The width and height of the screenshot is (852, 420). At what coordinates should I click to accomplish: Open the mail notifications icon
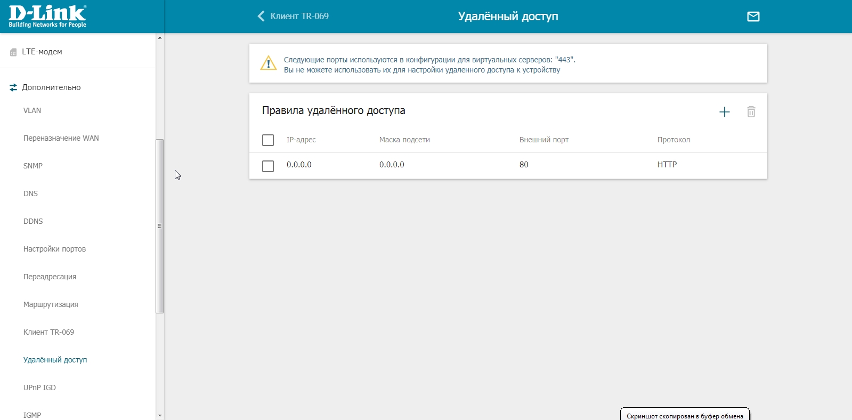point(753,17)
